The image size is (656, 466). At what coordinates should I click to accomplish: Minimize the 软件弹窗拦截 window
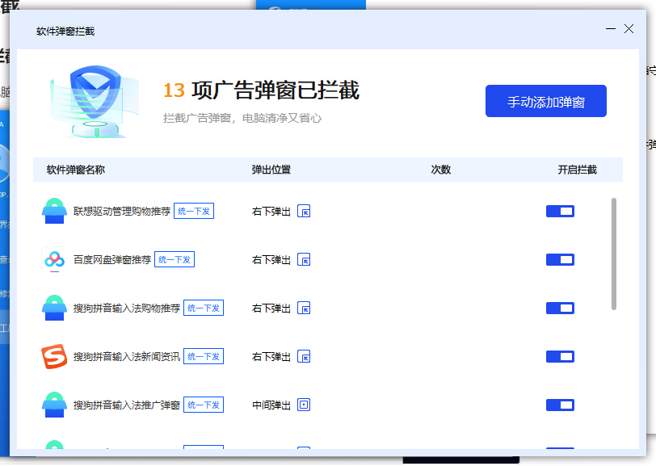pyautogui.click(x=611, y=29)
